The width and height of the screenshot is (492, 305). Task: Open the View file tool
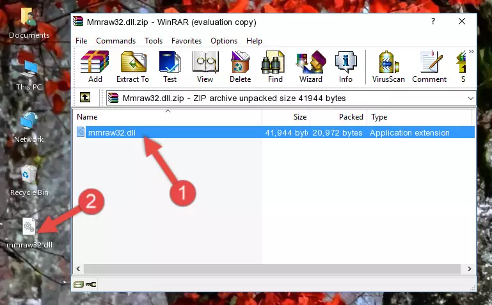[x=205, y=66]
